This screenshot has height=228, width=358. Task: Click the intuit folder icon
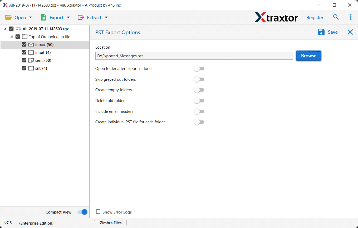click(31, 53)
